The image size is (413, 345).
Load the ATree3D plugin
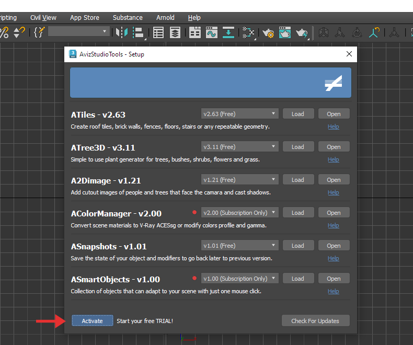[298, 147]
